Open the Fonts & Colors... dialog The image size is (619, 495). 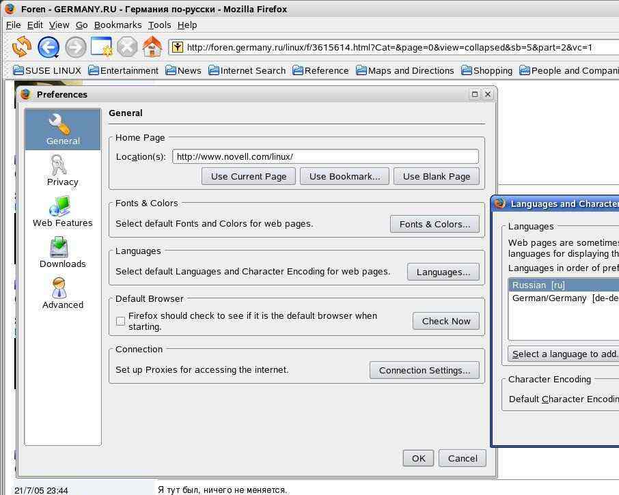pyautogui.click(x=435, y=224)
